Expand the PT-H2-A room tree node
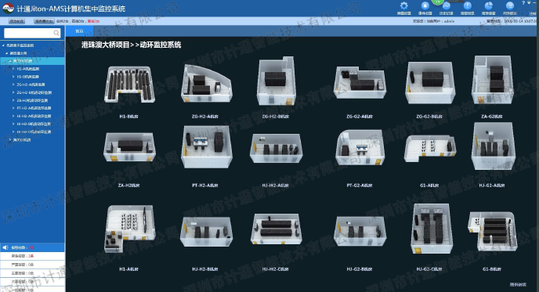This screenshot has width=539, height=292. (13, 108)
